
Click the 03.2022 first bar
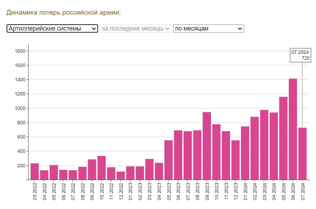[x=35, y=172]
